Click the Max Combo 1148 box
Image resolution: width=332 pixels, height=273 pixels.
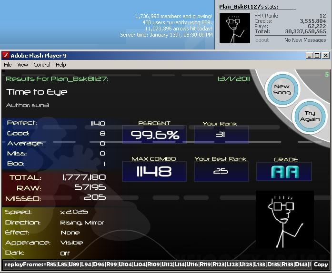click(154, 172)
